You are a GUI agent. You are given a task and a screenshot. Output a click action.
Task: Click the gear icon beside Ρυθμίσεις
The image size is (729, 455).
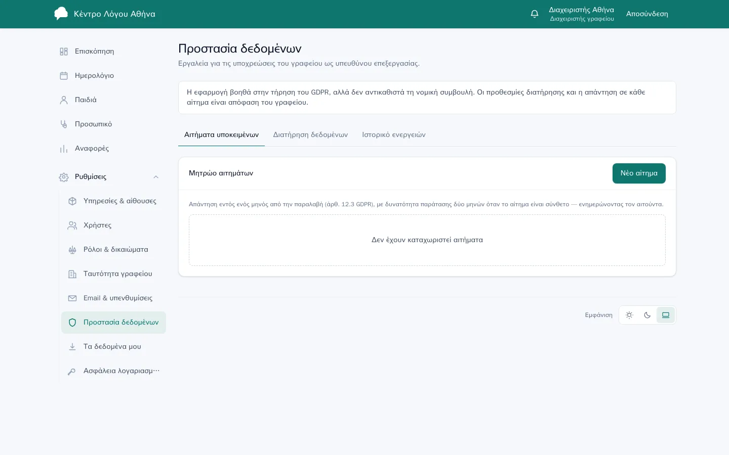click(64, 177)
